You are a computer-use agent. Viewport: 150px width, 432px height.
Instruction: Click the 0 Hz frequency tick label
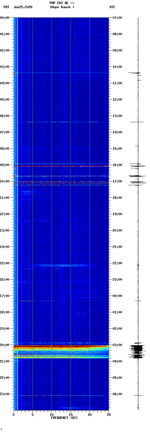[x=14, y=415]
